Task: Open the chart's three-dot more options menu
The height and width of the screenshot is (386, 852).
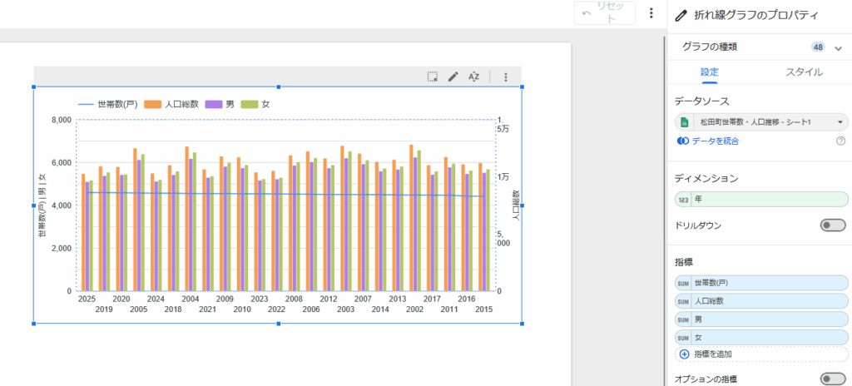Action: (x=505, y=77)
